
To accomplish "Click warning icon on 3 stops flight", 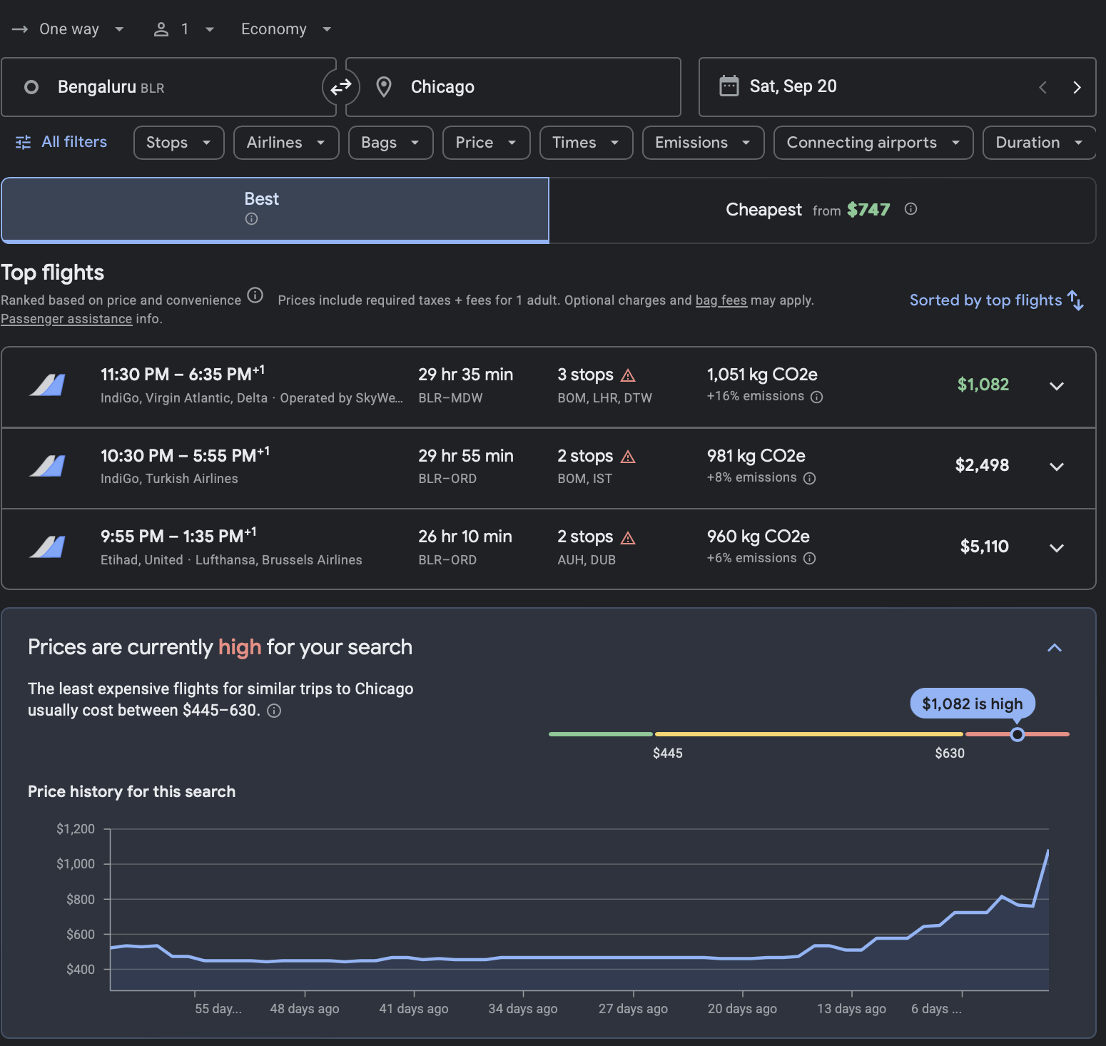I will (x=628, y=375).
